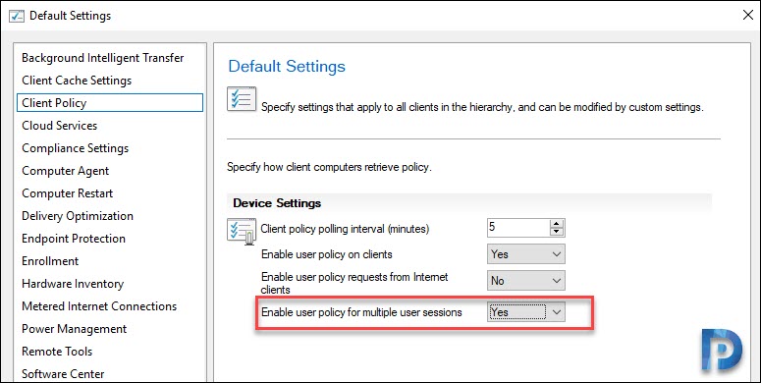Increase polling interval with up arrow
This screenshot has width=761, height=383.
click(557, 224)
